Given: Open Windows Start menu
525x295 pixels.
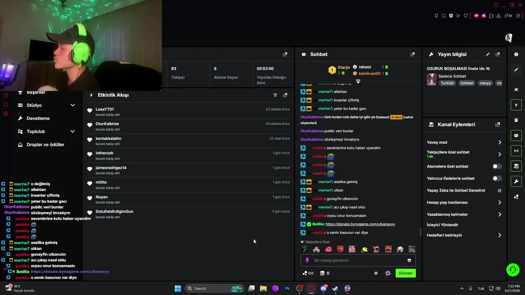Looking at the screenshot, I should (x=178, y=288).
